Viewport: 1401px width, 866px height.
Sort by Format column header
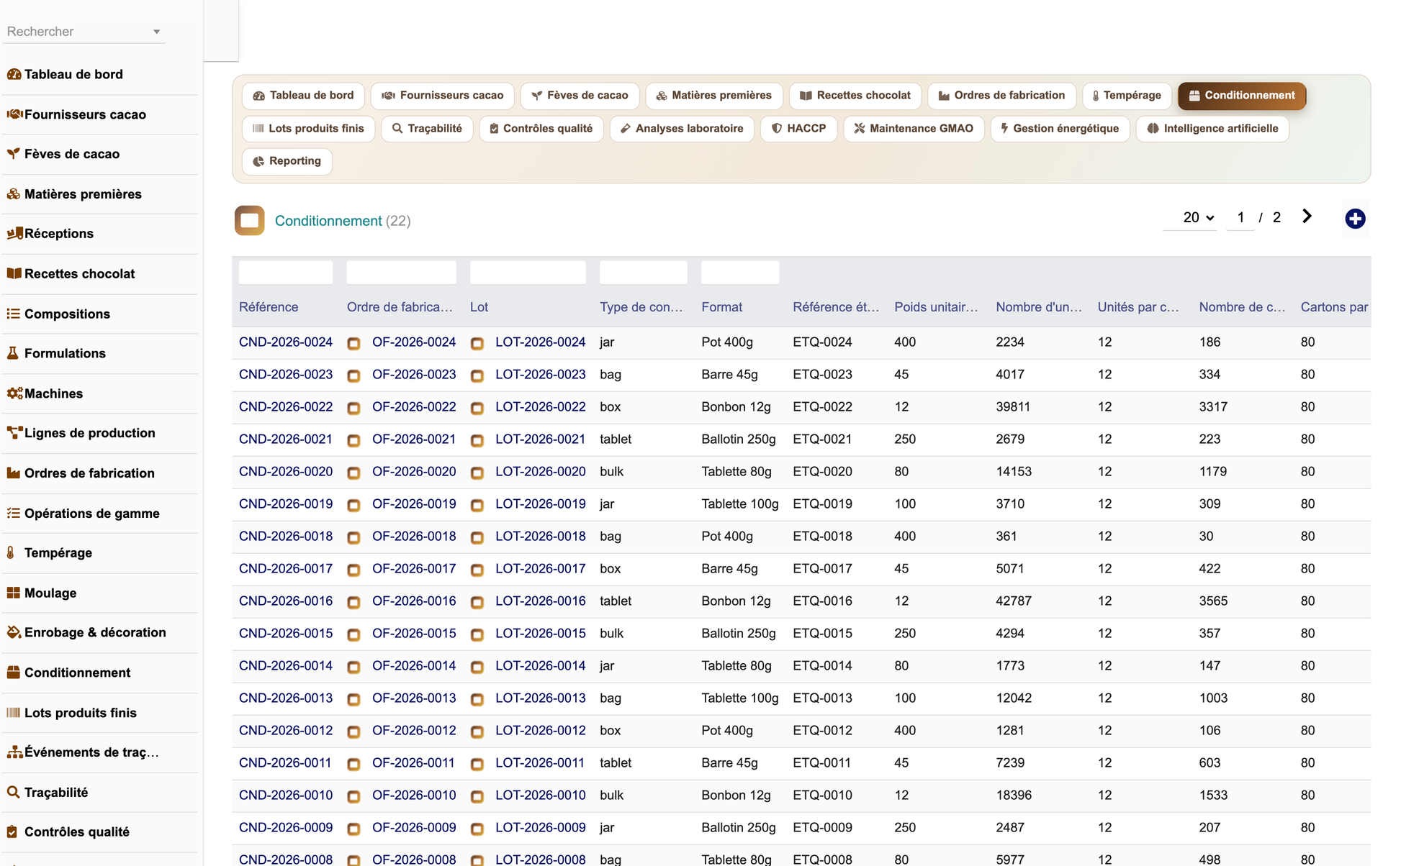721,307
